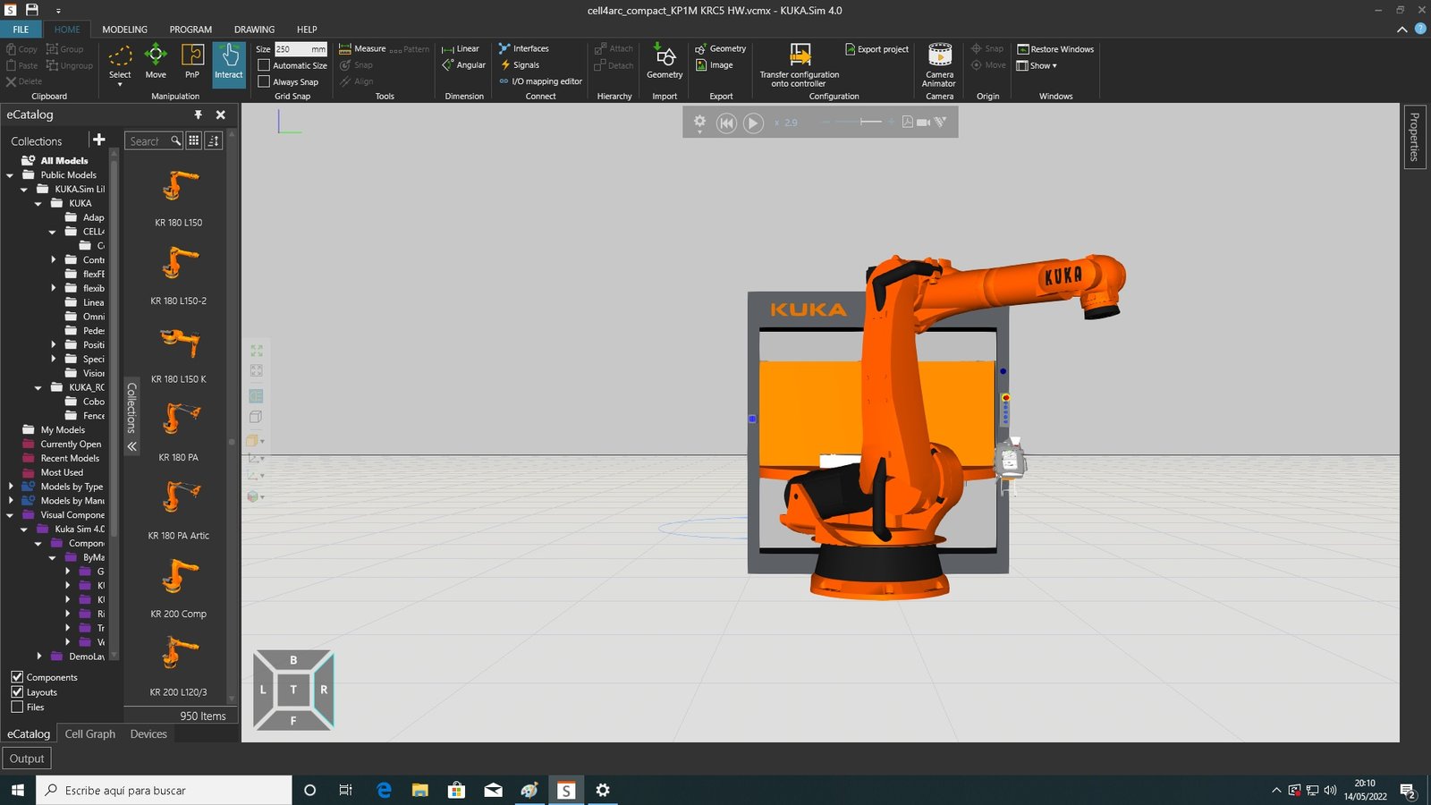Import Geometry from file
The height and width of the screenshot is (805, 1431).
coord(665,61)
